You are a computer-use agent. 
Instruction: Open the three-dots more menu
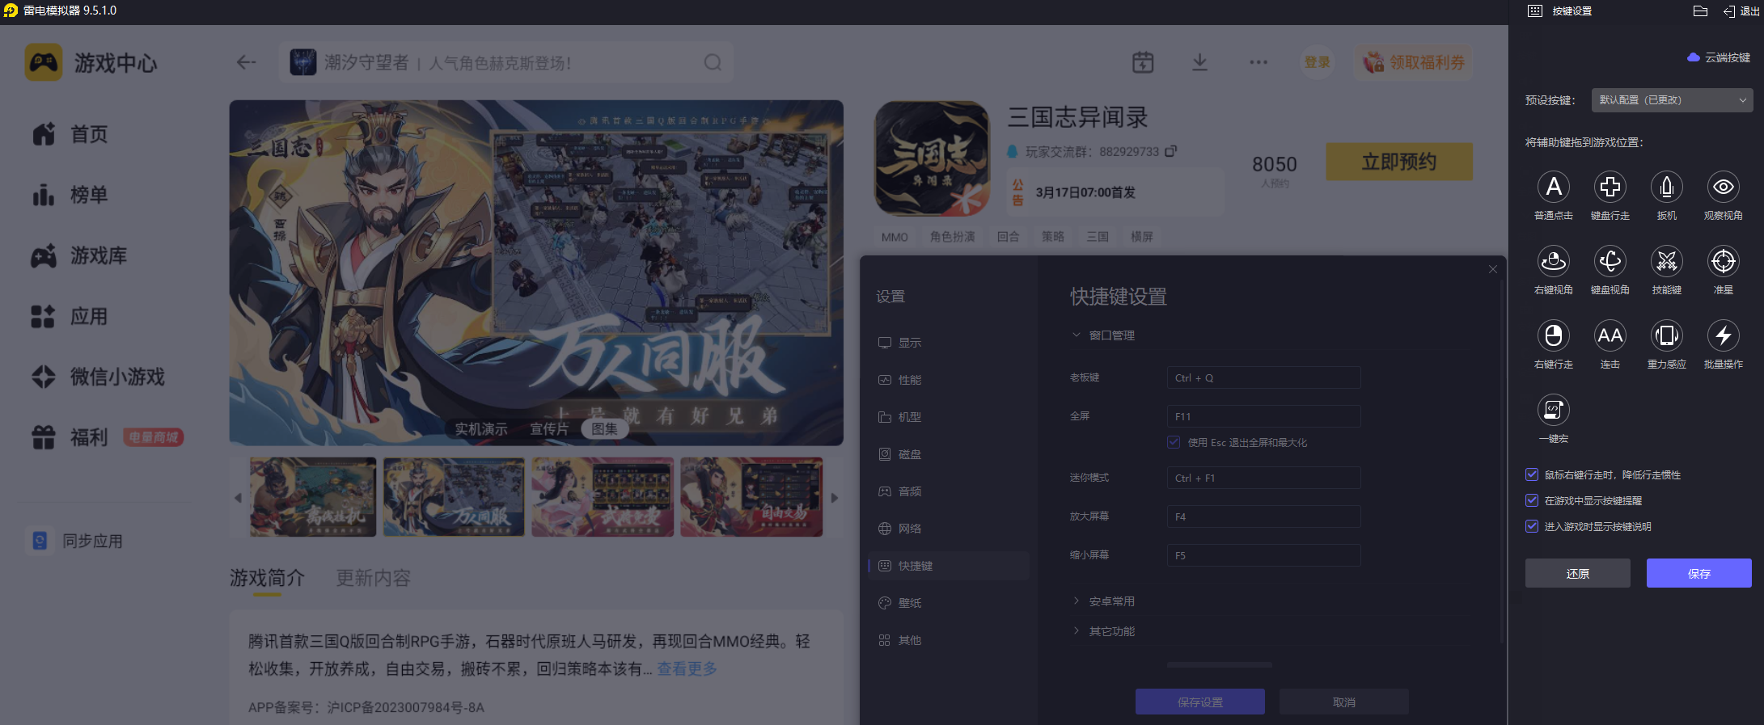click(1258, 62)
